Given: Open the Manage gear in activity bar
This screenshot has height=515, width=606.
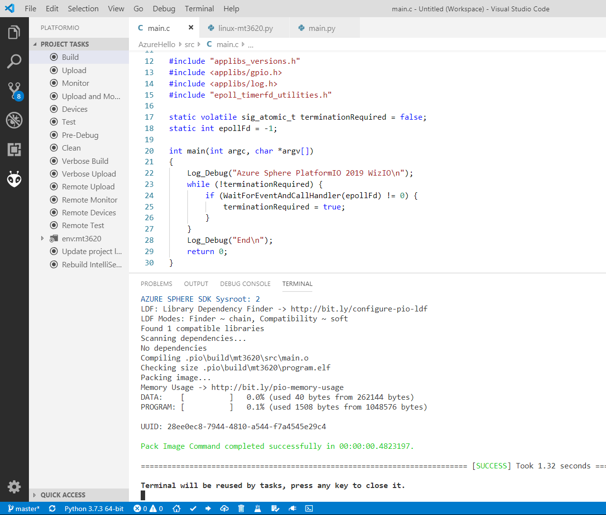Looking at the screenshot, I should (x=14, y=487).
